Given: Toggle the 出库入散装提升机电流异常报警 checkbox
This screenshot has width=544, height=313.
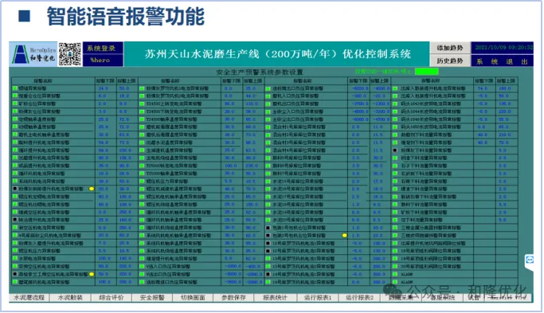Looking at the screenshot, I should (395, 88).
